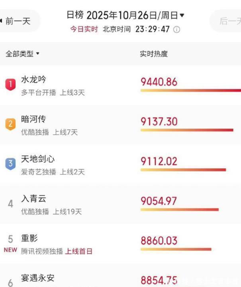Click the blue rank 3 badge

(11, 164)
